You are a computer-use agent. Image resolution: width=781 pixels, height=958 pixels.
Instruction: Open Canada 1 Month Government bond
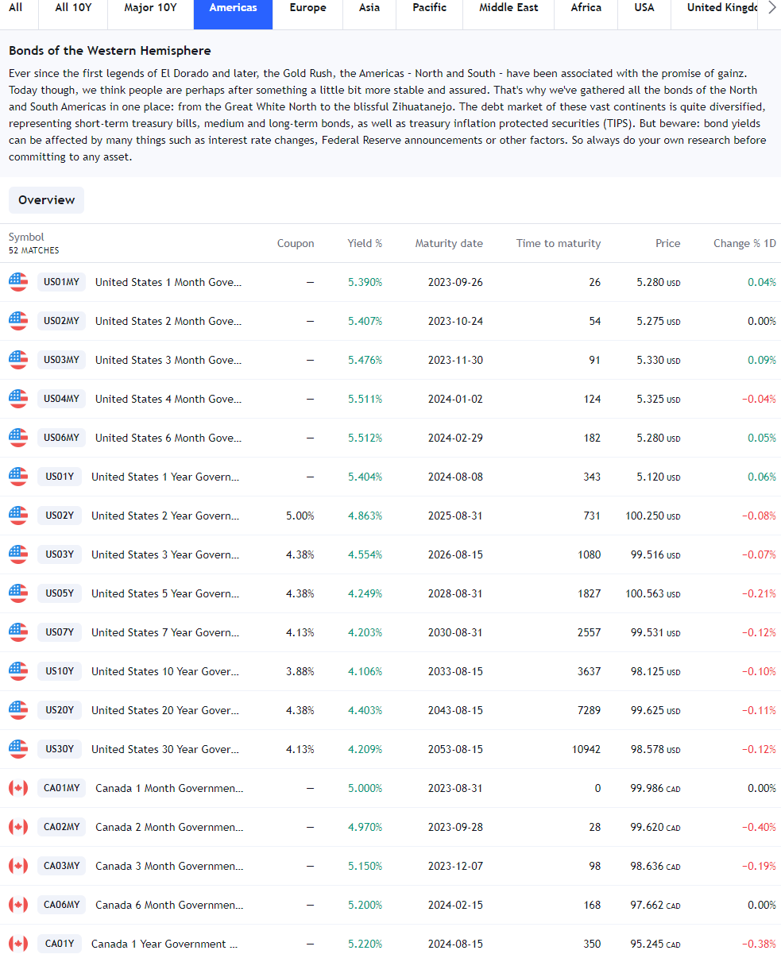tap(169, 788)
